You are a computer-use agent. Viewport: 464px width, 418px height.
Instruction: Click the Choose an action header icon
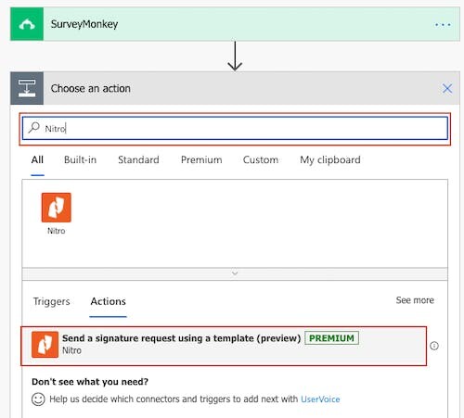(27, 88)
